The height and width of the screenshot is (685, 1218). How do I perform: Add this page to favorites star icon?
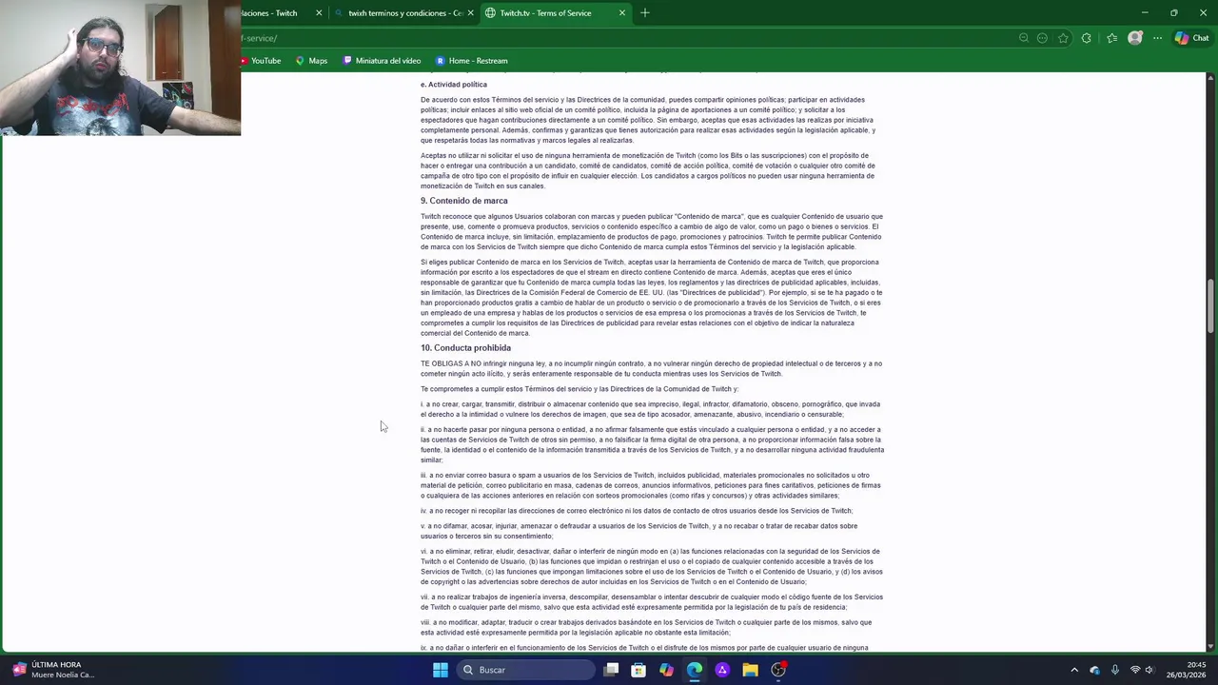coord(1063,38)
